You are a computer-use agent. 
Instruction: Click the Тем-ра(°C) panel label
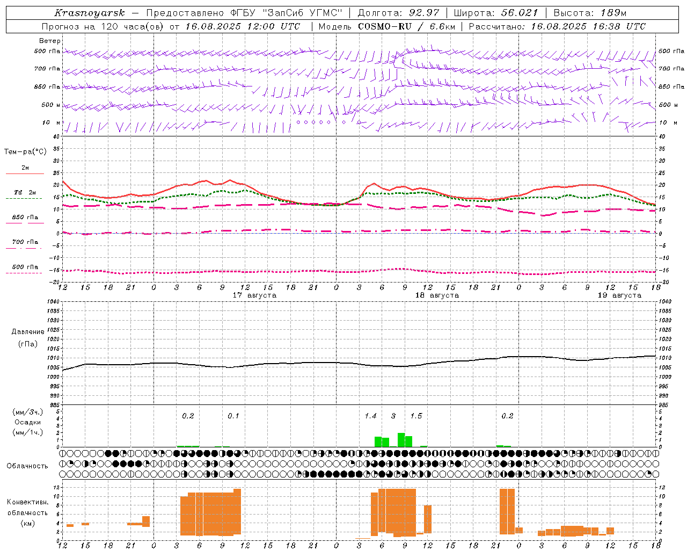tap(25, 152)
